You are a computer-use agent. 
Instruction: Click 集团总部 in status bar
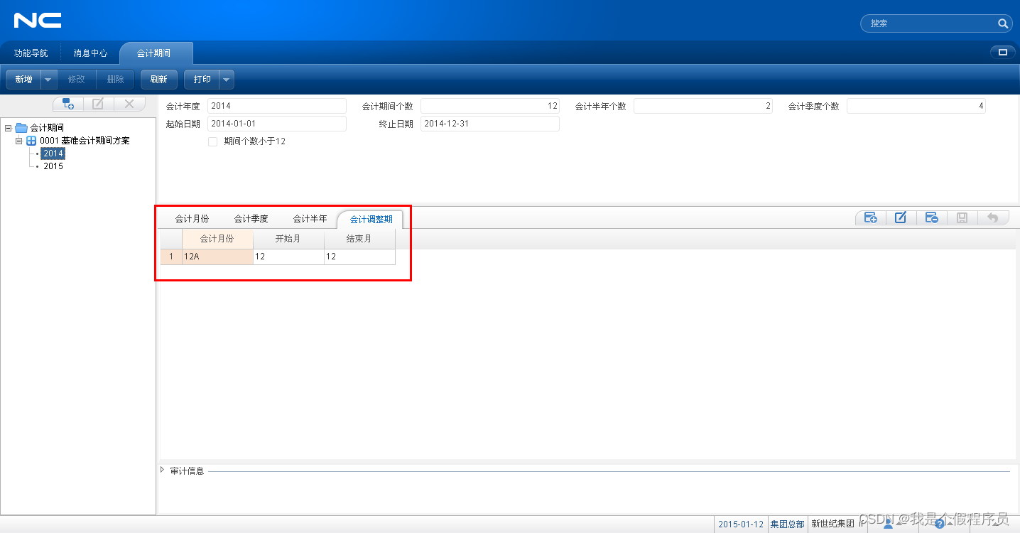(788, 524)
